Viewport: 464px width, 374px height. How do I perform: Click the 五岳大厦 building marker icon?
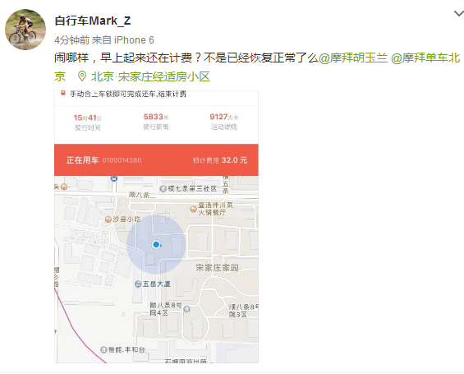pos(138,284)
